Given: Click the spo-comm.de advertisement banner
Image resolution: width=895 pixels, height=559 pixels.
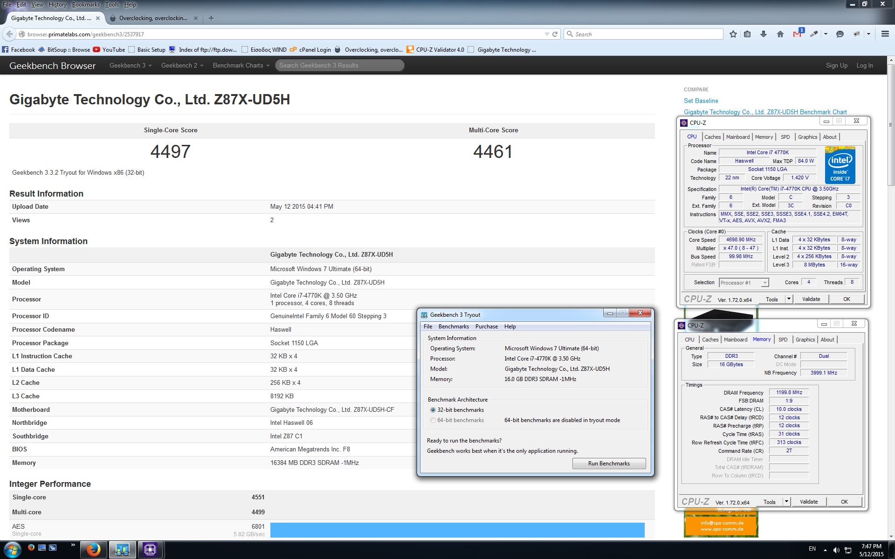Looking at the screenshot, I should tap(721, 524).
